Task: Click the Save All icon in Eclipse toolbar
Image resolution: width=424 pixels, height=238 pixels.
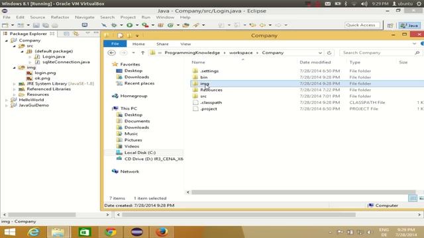Action: point(46,25)
